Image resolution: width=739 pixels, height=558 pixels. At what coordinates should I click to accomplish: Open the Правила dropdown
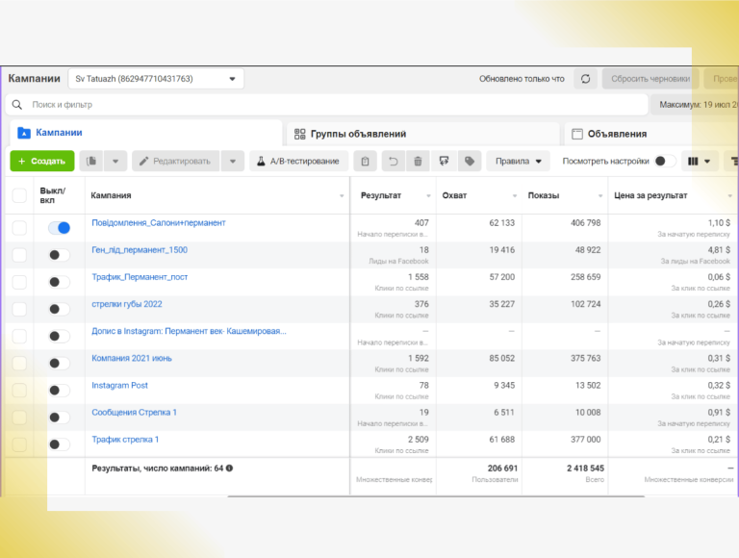coord(518,162)
